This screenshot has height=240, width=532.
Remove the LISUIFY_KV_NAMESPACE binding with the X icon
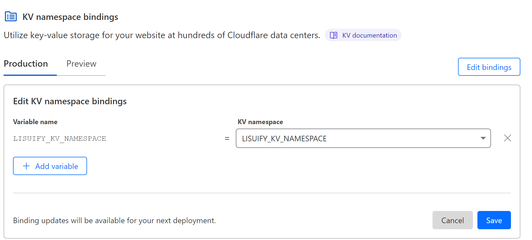coord(507,138)
